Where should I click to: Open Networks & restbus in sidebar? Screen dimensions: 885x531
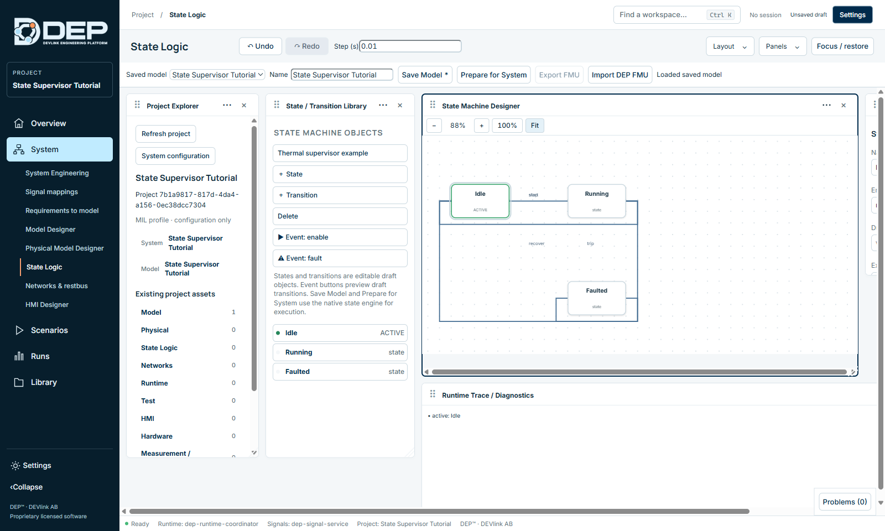tap(56, 286)
